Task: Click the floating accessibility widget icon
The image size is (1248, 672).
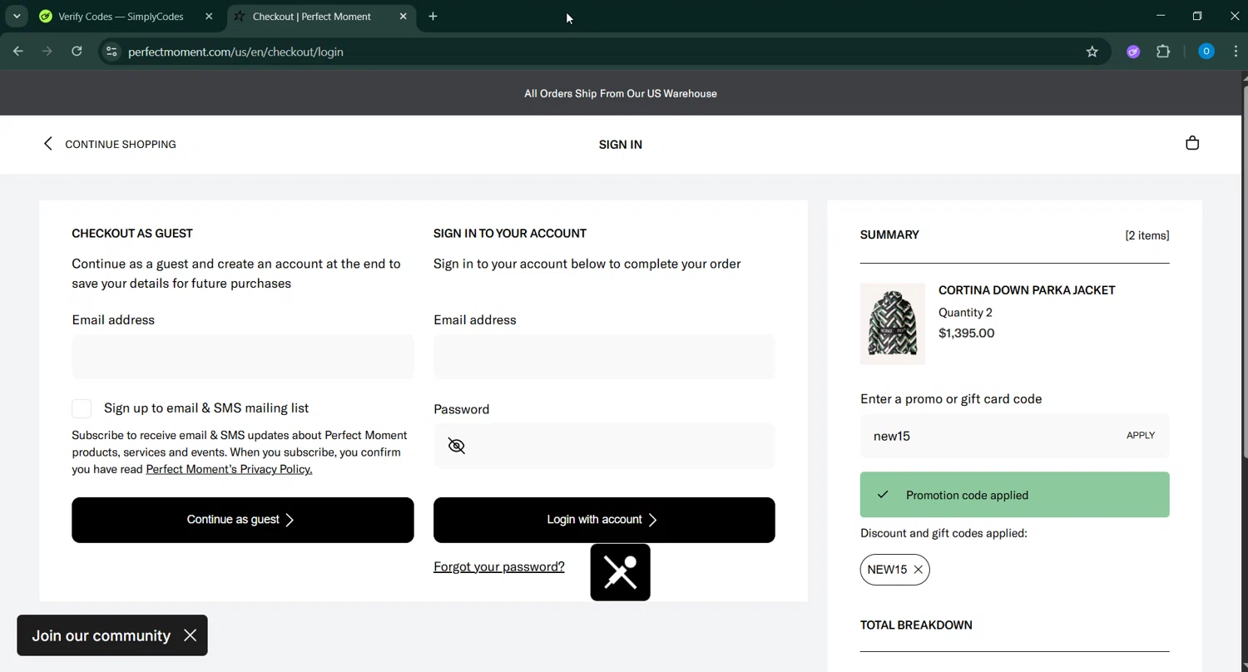Action: coord(620,572)
